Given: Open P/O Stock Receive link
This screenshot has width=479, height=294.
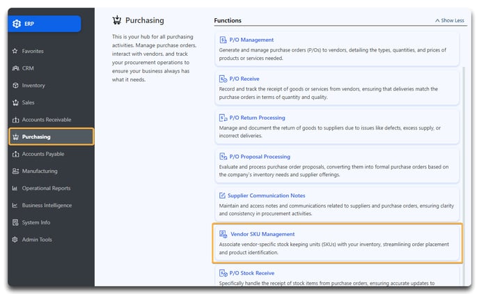Looking at the screenshot, I should 252,273.
